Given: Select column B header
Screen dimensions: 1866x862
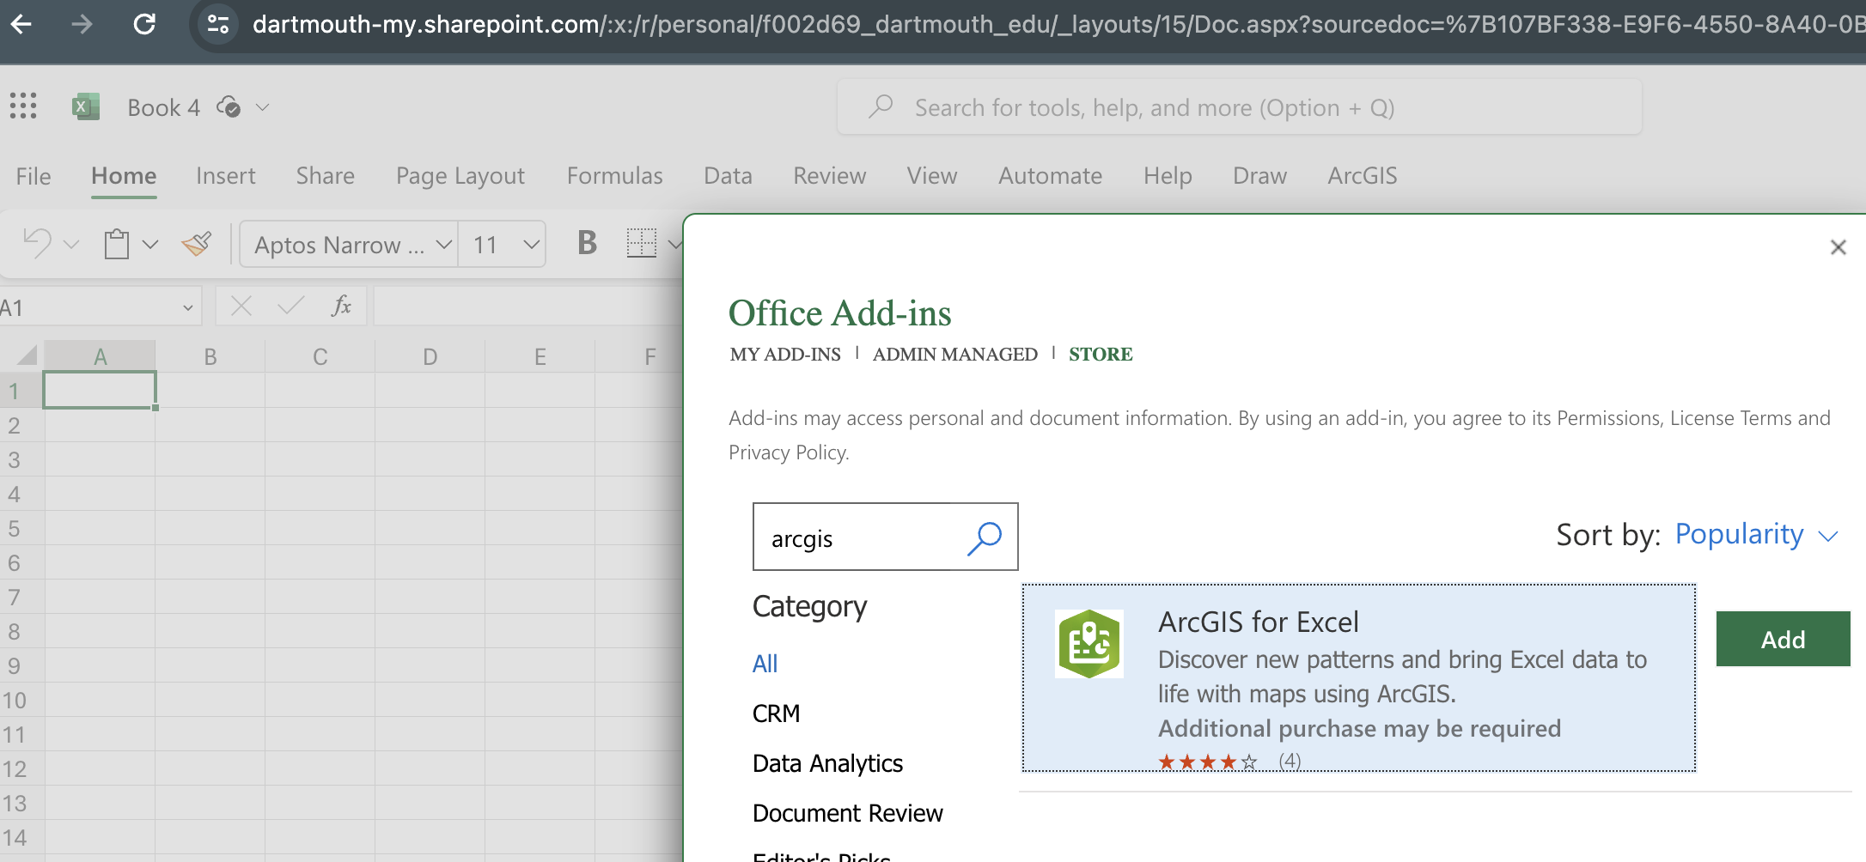Looking at the screenshot, I should [x=210, y=356].
